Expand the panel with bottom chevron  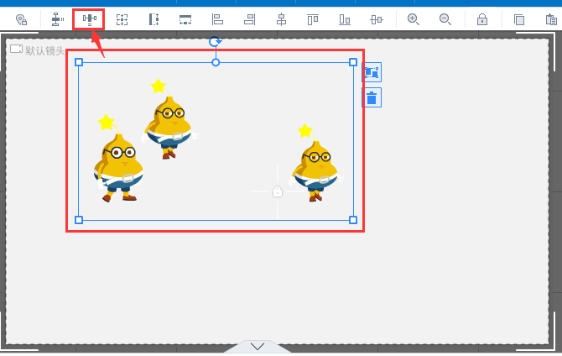[258, 346]
